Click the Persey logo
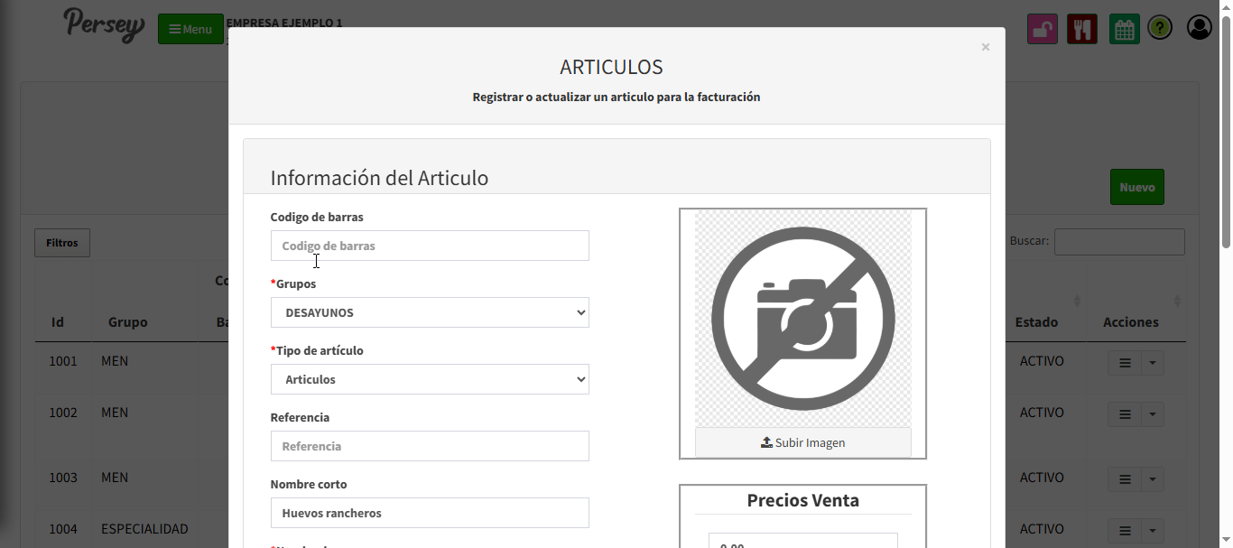The height and width of the screenshot is (548, 1233). pos(104,24)
